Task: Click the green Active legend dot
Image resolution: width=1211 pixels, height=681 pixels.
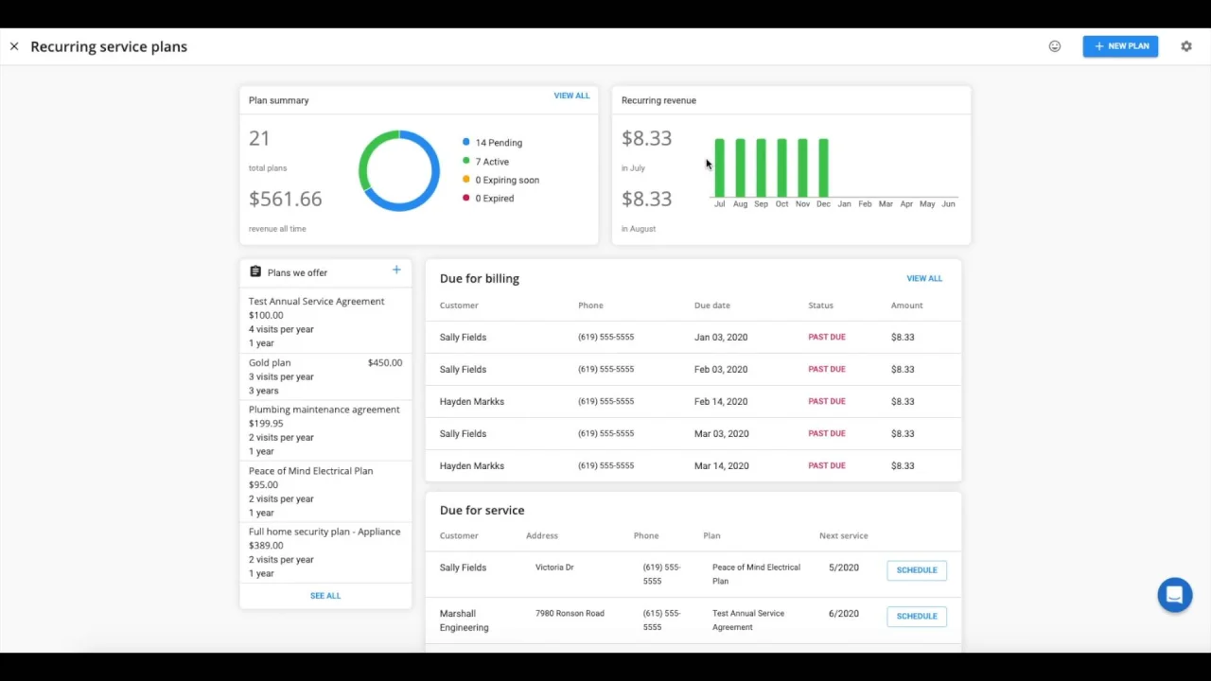Action: pyautogui.click(x=466, y=161)
